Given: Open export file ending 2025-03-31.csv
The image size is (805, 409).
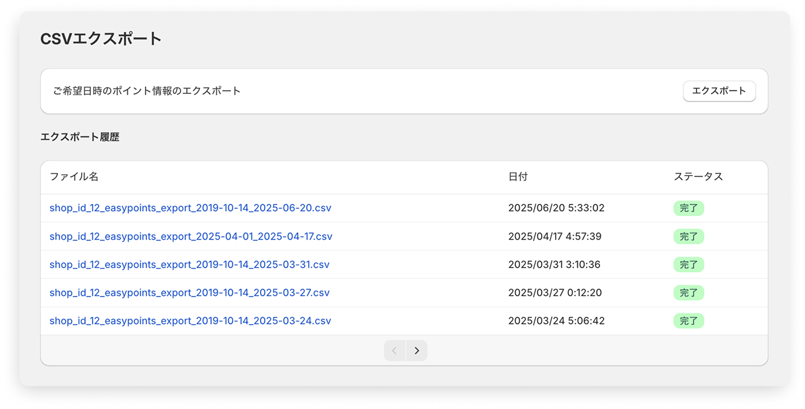Looking at the screenshot, I should pyautogui.click(x=190, y=265).
